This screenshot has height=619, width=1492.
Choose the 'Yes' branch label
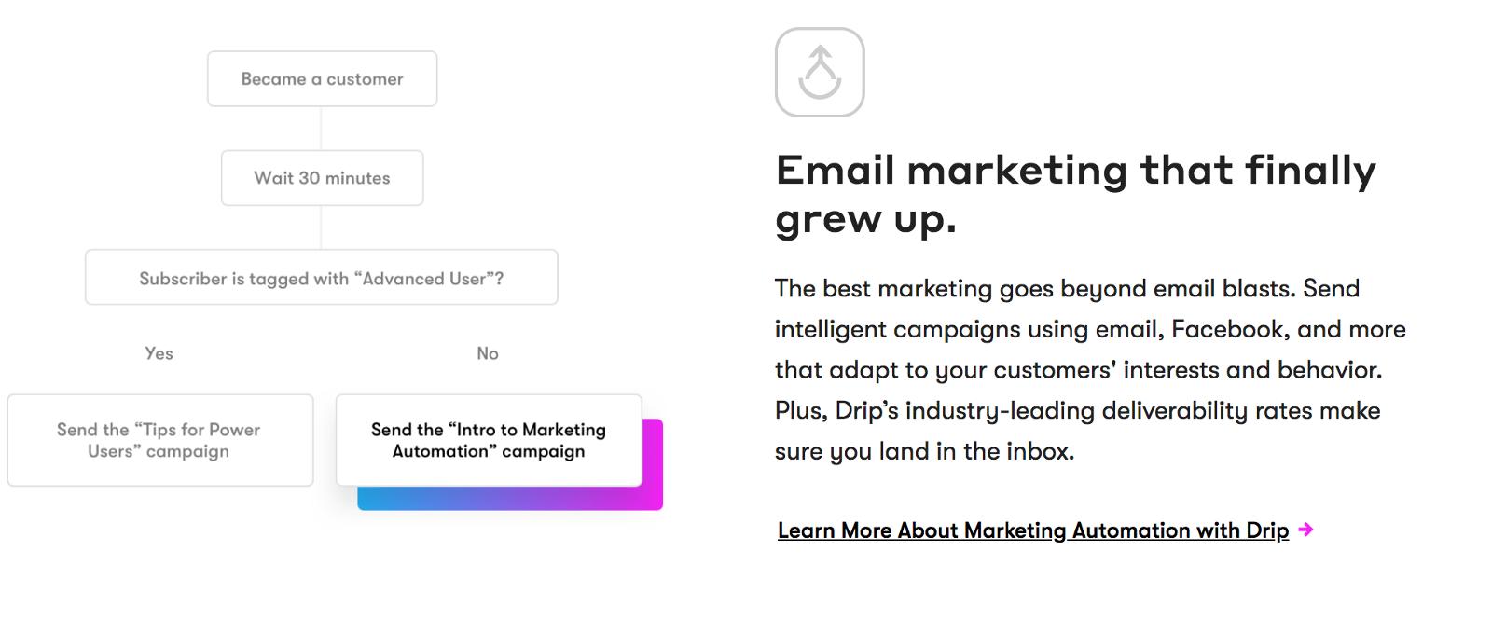pyautogui.click(x=159, y=353)
